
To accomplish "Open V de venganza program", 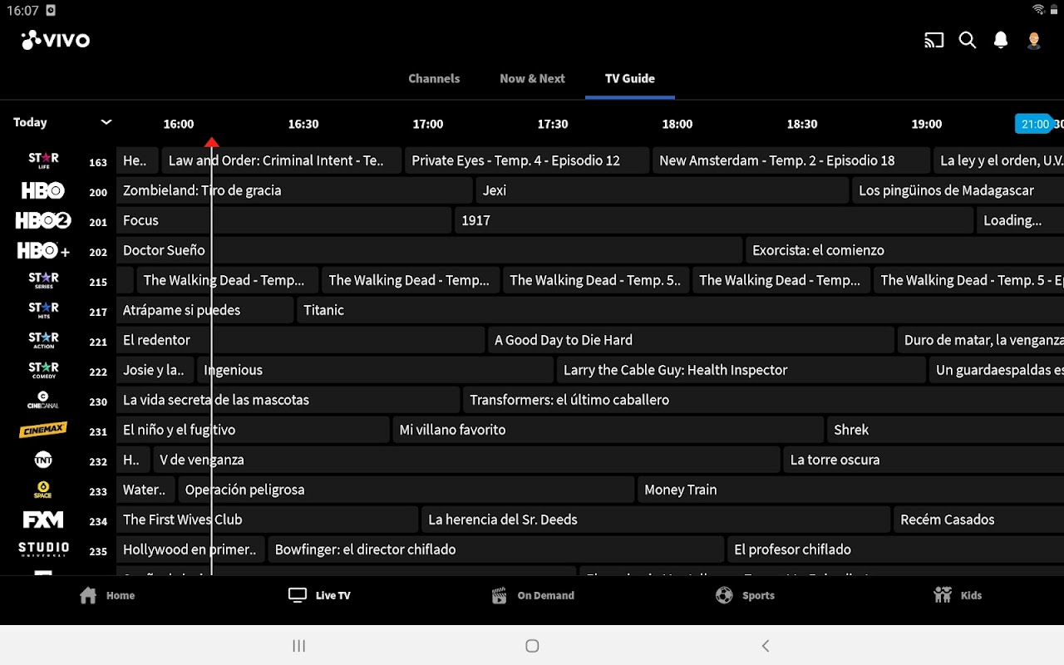I will (x=466, y=460).
